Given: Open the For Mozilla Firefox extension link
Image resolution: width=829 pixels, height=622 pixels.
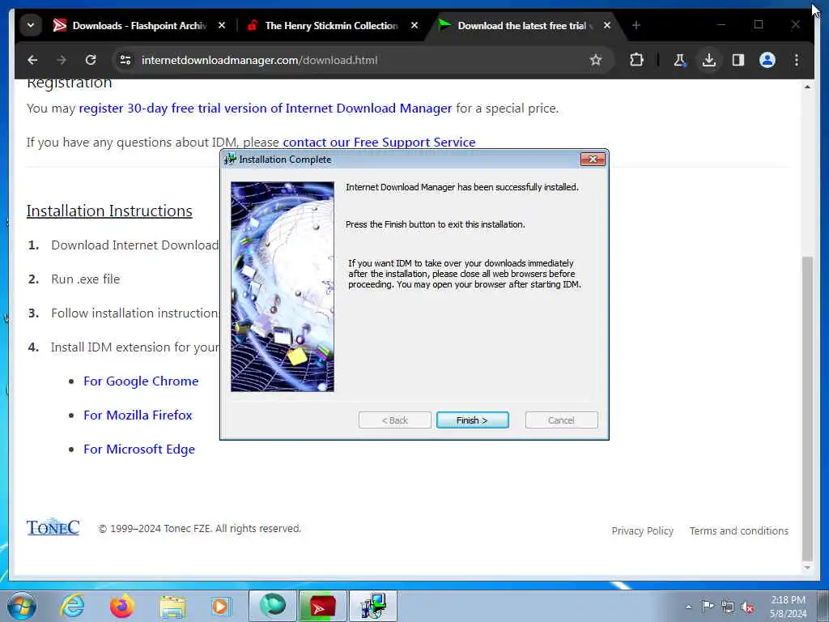Looking at the screenshot, I should (138, 415).
